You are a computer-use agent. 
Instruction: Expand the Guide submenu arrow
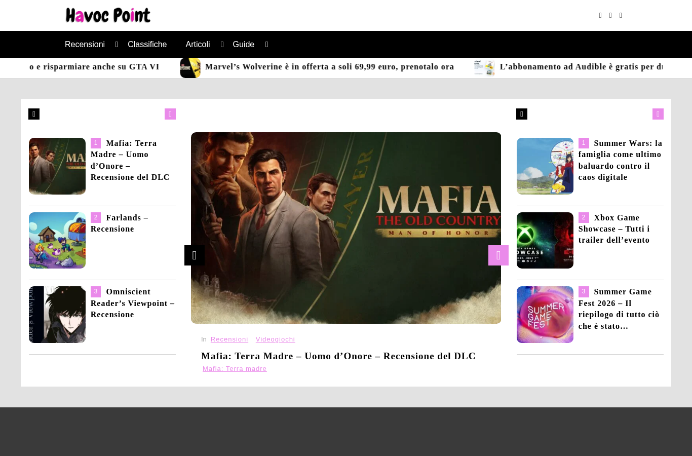coord(266,45)
